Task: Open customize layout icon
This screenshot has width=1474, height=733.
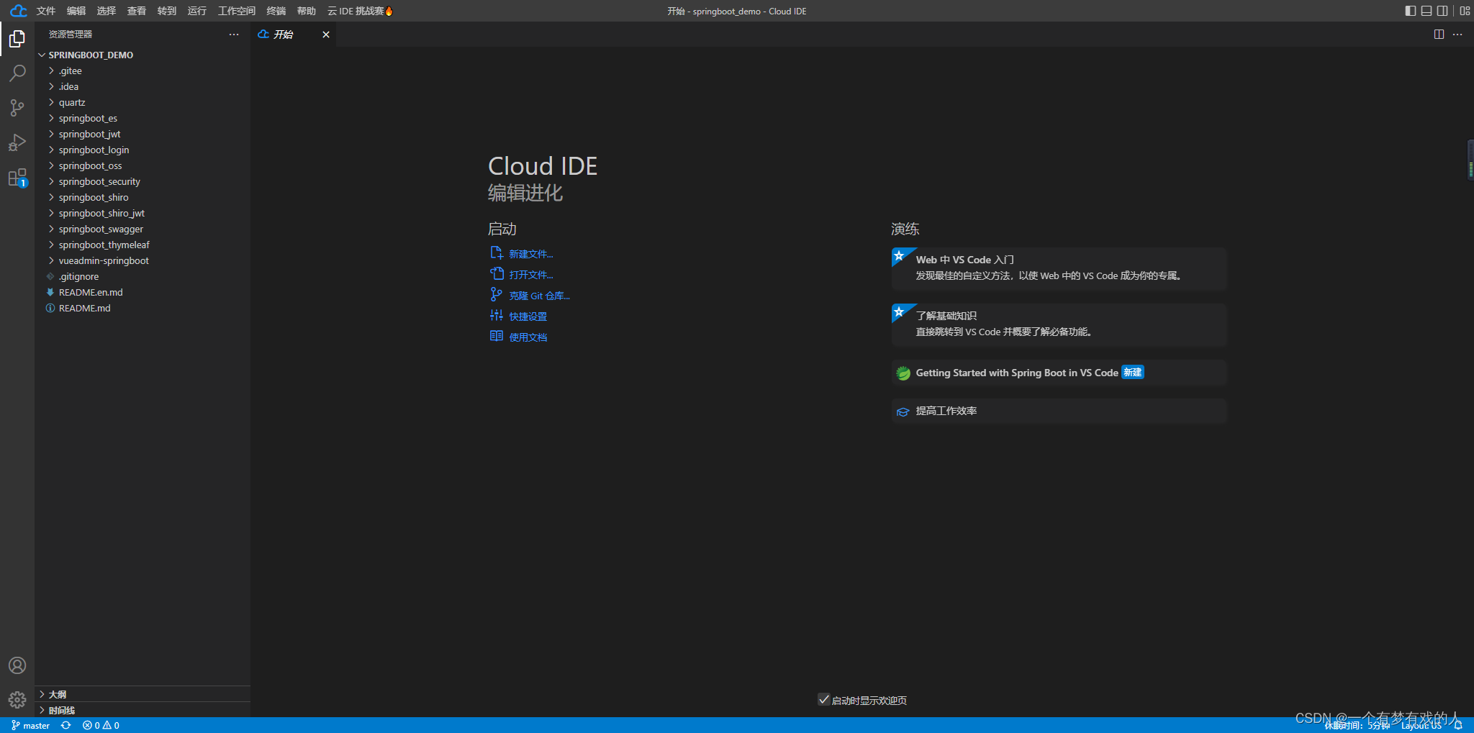Action: (1465, 11)
